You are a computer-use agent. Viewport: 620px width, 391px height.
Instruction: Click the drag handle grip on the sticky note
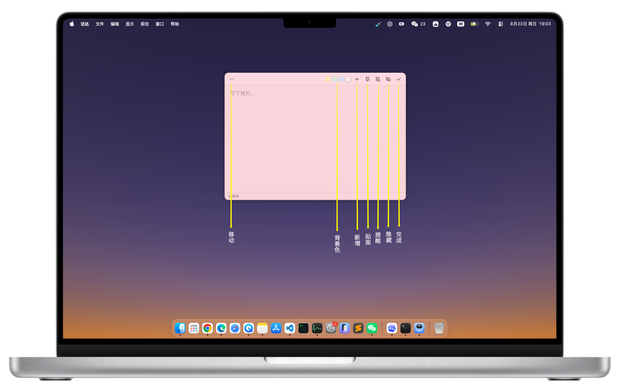(232, 79)
